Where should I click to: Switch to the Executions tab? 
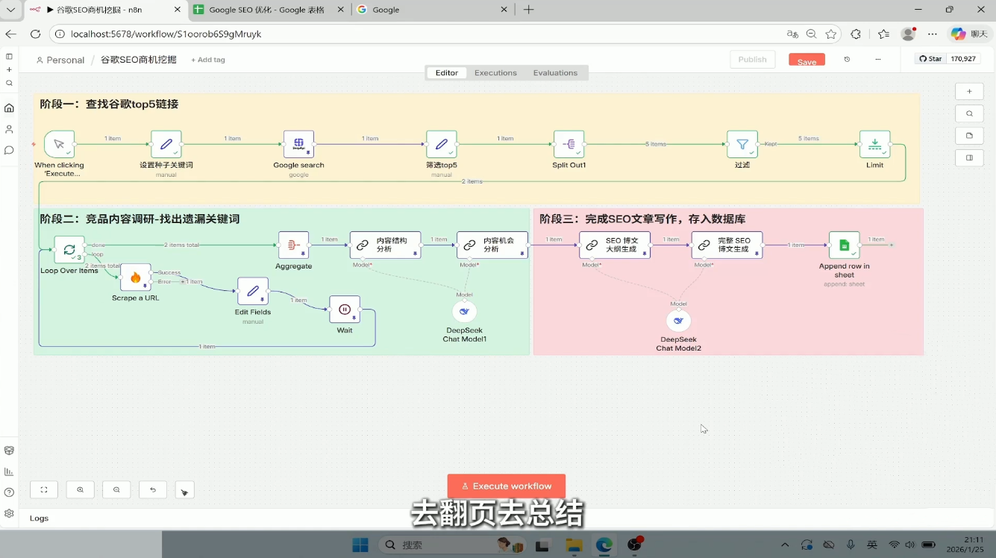click(x=495, y=72)
